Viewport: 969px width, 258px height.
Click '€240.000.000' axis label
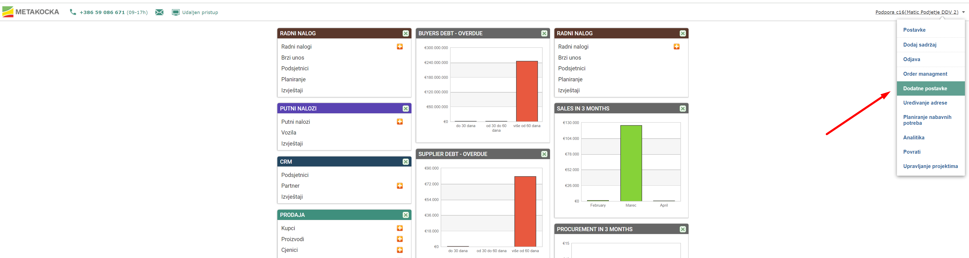(x=436, y=62)
